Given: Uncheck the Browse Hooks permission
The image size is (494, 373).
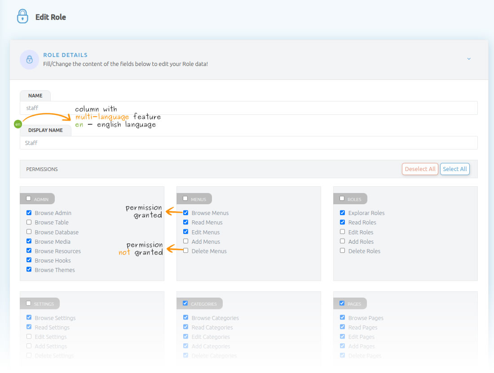Looking at the screenshot, I should pyautogui.click(x=29, y=260).
